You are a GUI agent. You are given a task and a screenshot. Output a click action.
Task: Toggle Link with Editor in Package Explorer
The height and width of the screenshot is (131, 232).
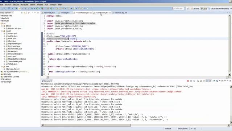pyautogui.click(x=25, y=13)
